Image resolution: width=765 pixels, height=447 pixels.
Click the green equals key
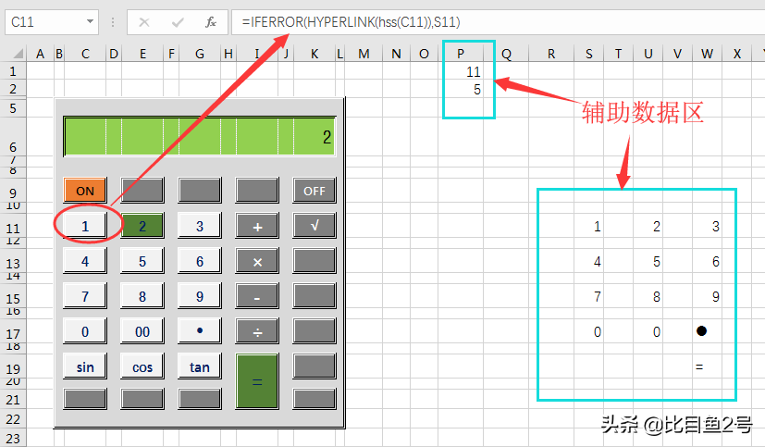pos(257,381)
